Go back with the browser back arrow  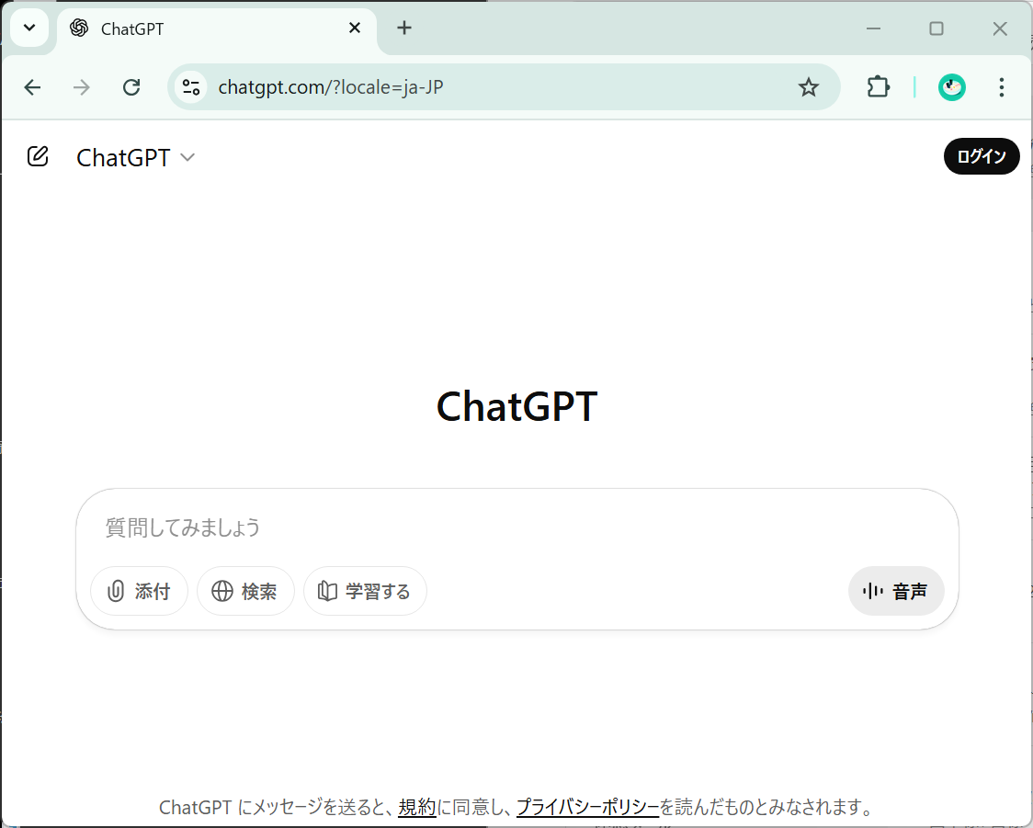[32, 87]
